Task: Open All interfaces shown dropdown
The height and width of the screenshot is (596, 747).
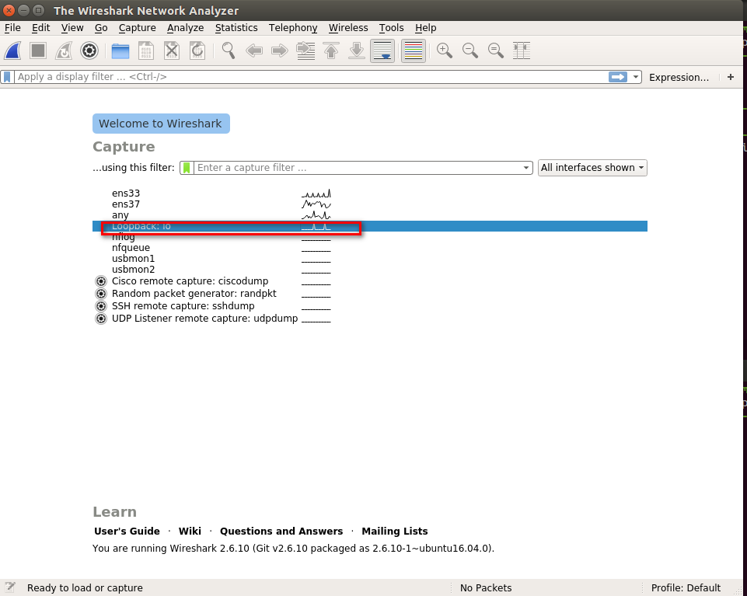Action: click(592, 168)
